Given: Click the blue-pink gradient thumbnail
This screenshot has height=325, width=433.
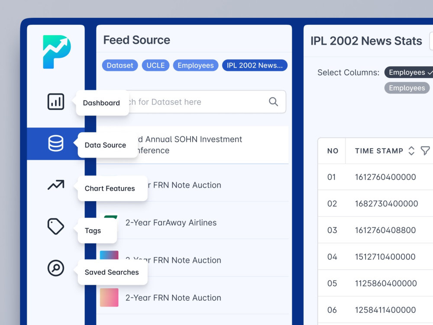Looking at the screenshot, I should (x=109, y=254).
